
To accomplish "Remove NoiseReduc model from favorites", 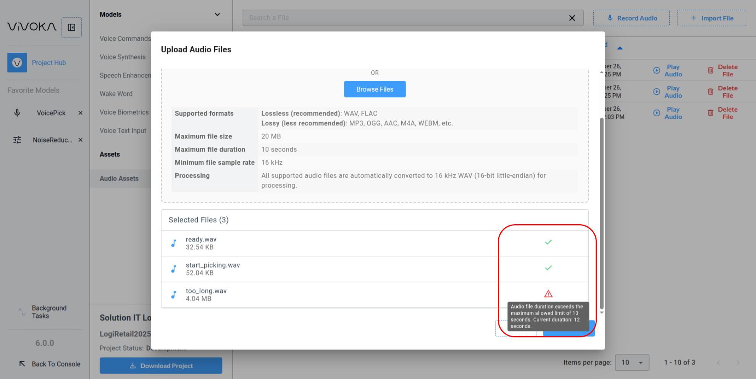I will (x=80, y=140).
